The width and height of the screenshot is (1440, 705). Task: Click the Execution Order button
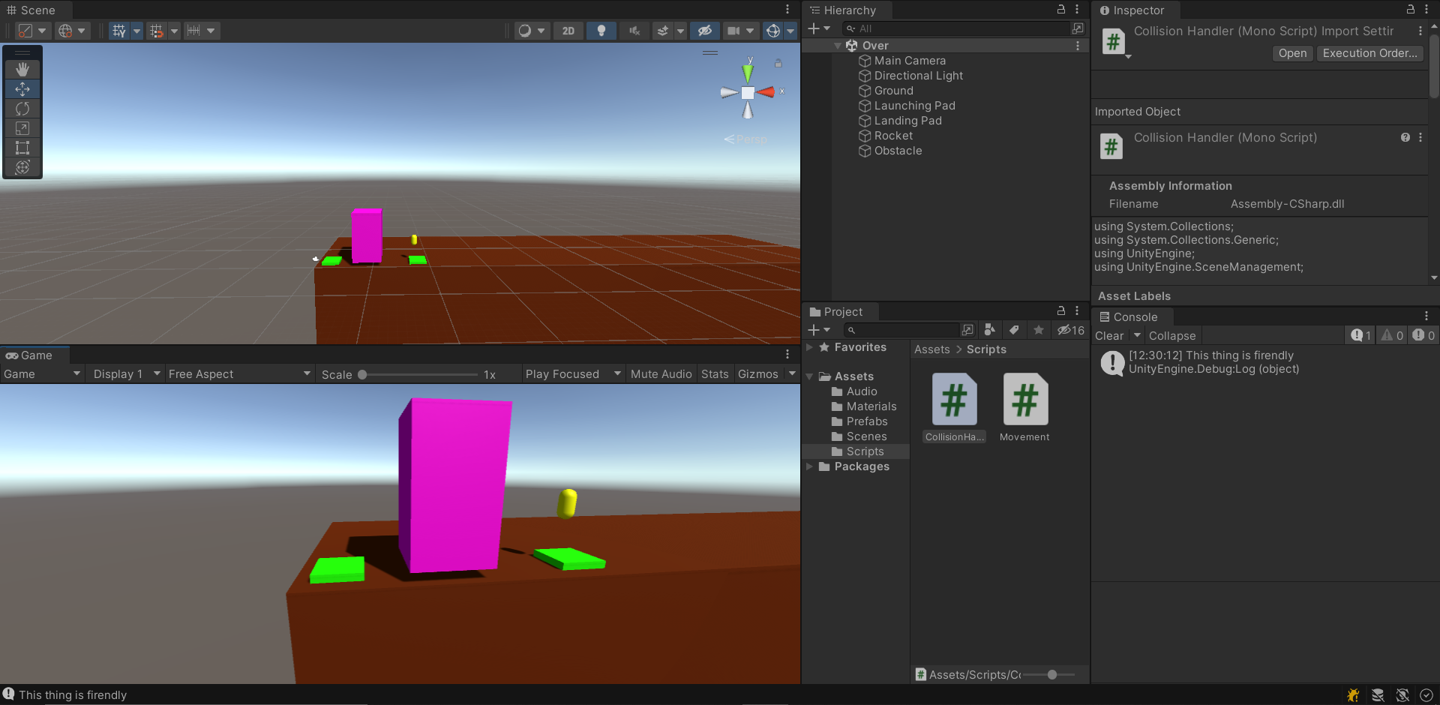[1369, 53]
